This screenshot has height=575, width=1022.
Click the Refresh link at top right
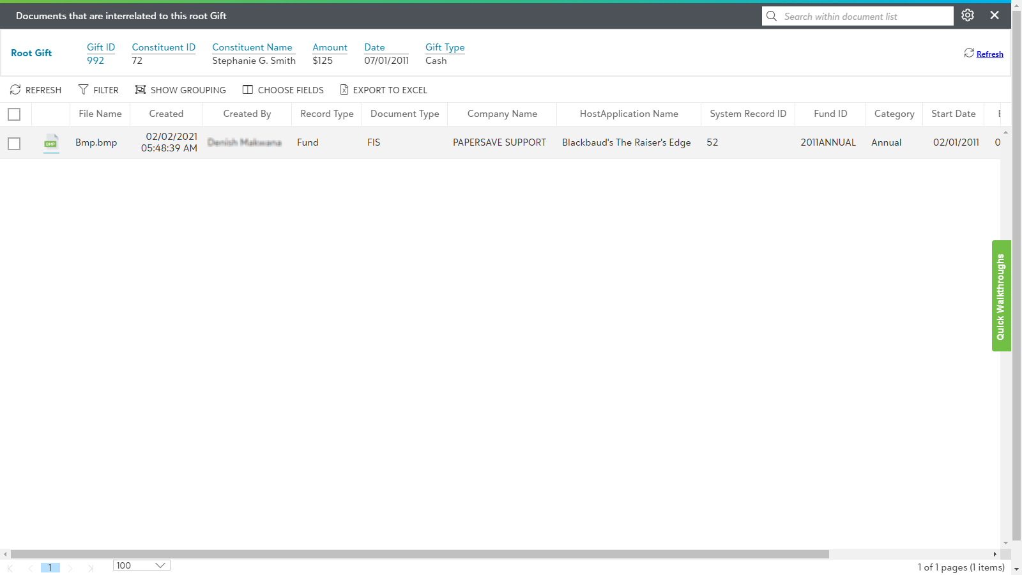989,54
